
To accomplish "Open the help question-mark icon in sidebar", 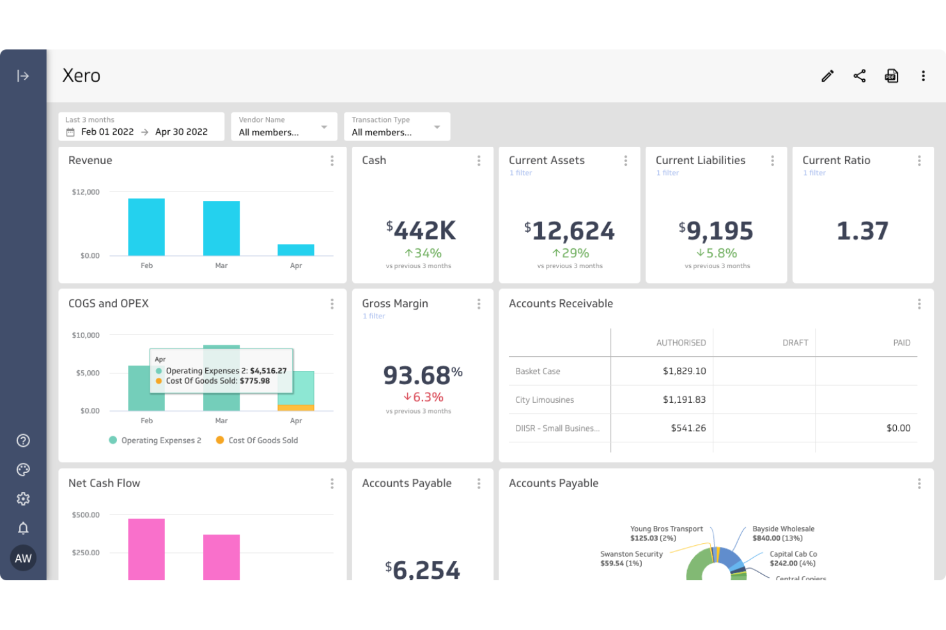I will (23, 440).
